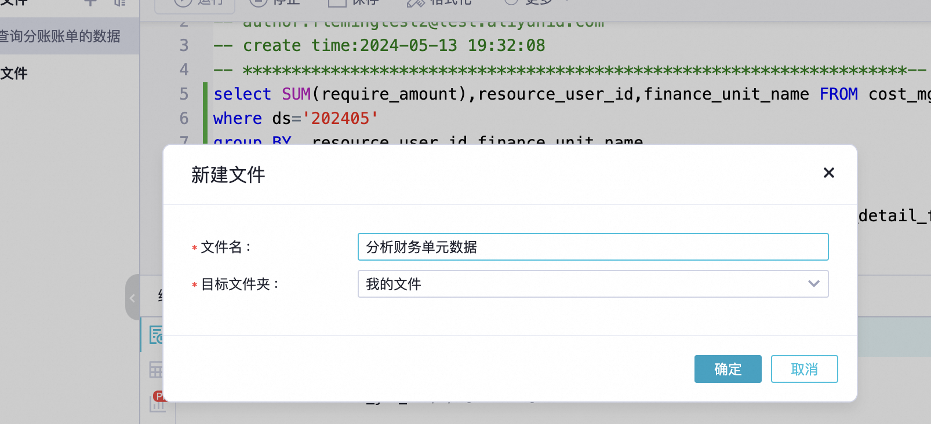The width and height of the screenshot is (931, 424).
Task: Click the where ds='202405' code line
Action: 296,118
